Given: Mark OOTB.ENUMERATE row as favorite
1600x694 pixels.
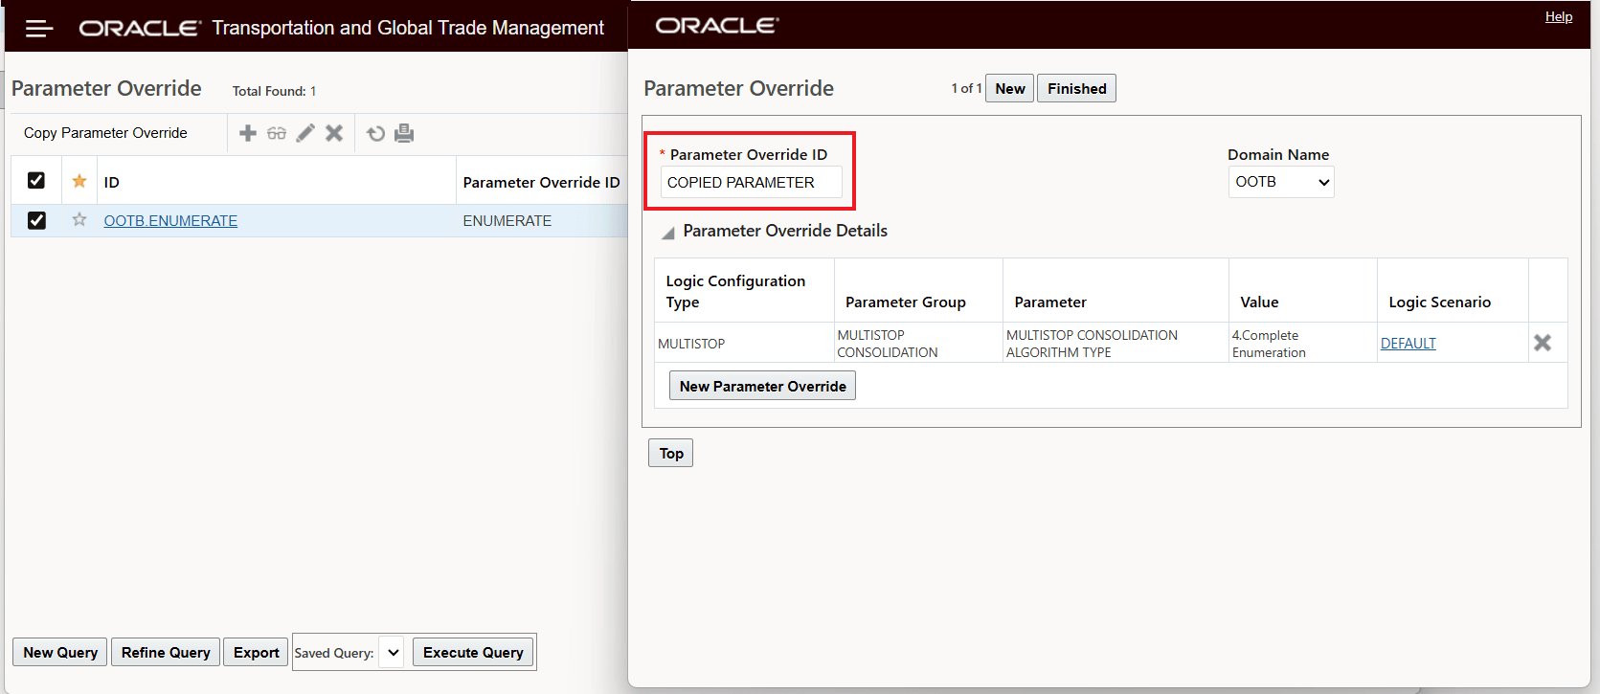Looking at the screenshot, I should point(79,220).
